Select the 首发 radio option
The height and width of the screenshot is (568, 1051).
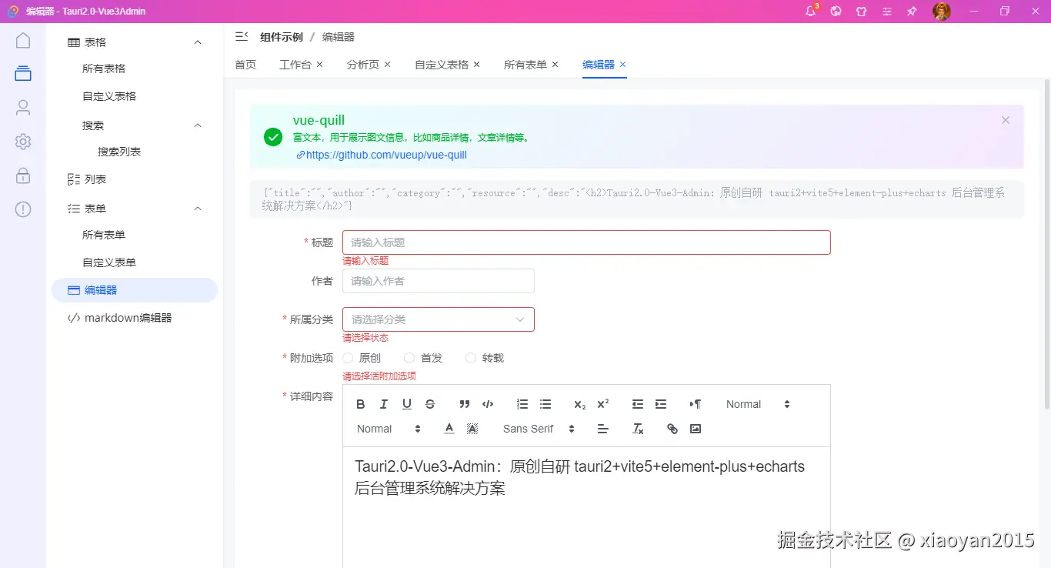click(x=409, y=357)
